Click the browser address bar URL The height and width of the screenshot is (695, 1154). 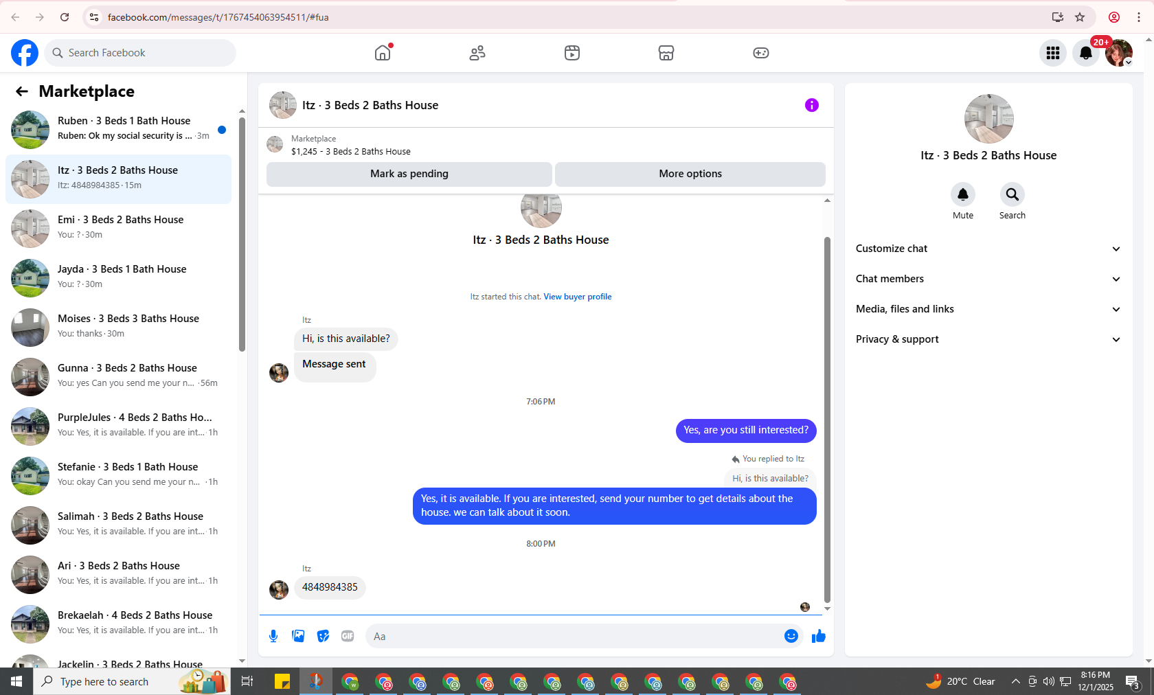coord(218,17)
